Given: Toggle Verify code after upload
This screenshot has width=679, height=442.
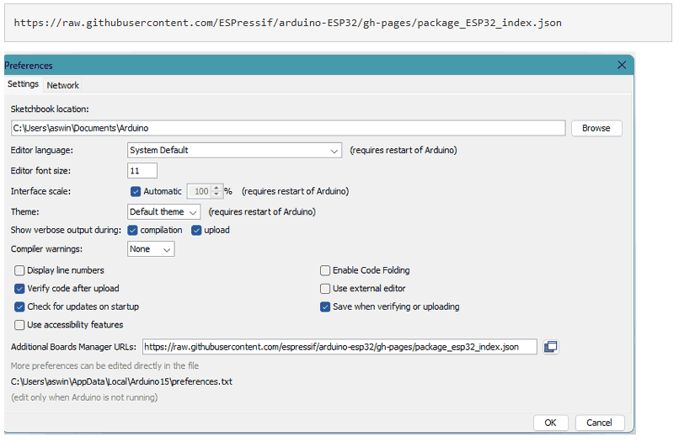Looking at the screenshot, I should pos(20,289).
